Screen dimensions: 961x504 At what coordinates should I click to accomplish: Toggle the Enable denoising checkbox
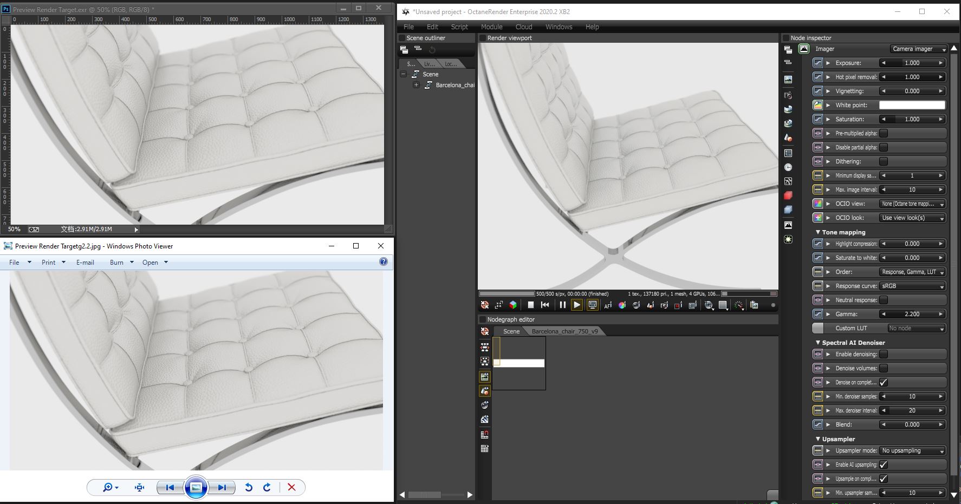(884, 354)
